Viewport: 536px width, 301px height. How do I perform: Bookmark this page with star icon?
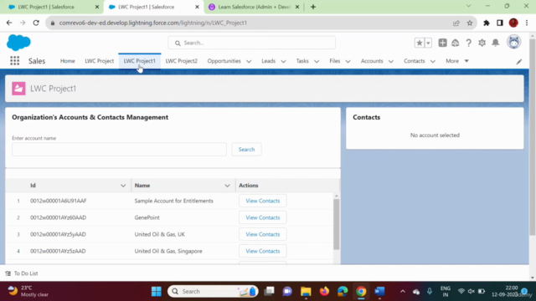(x=470, y=23)
